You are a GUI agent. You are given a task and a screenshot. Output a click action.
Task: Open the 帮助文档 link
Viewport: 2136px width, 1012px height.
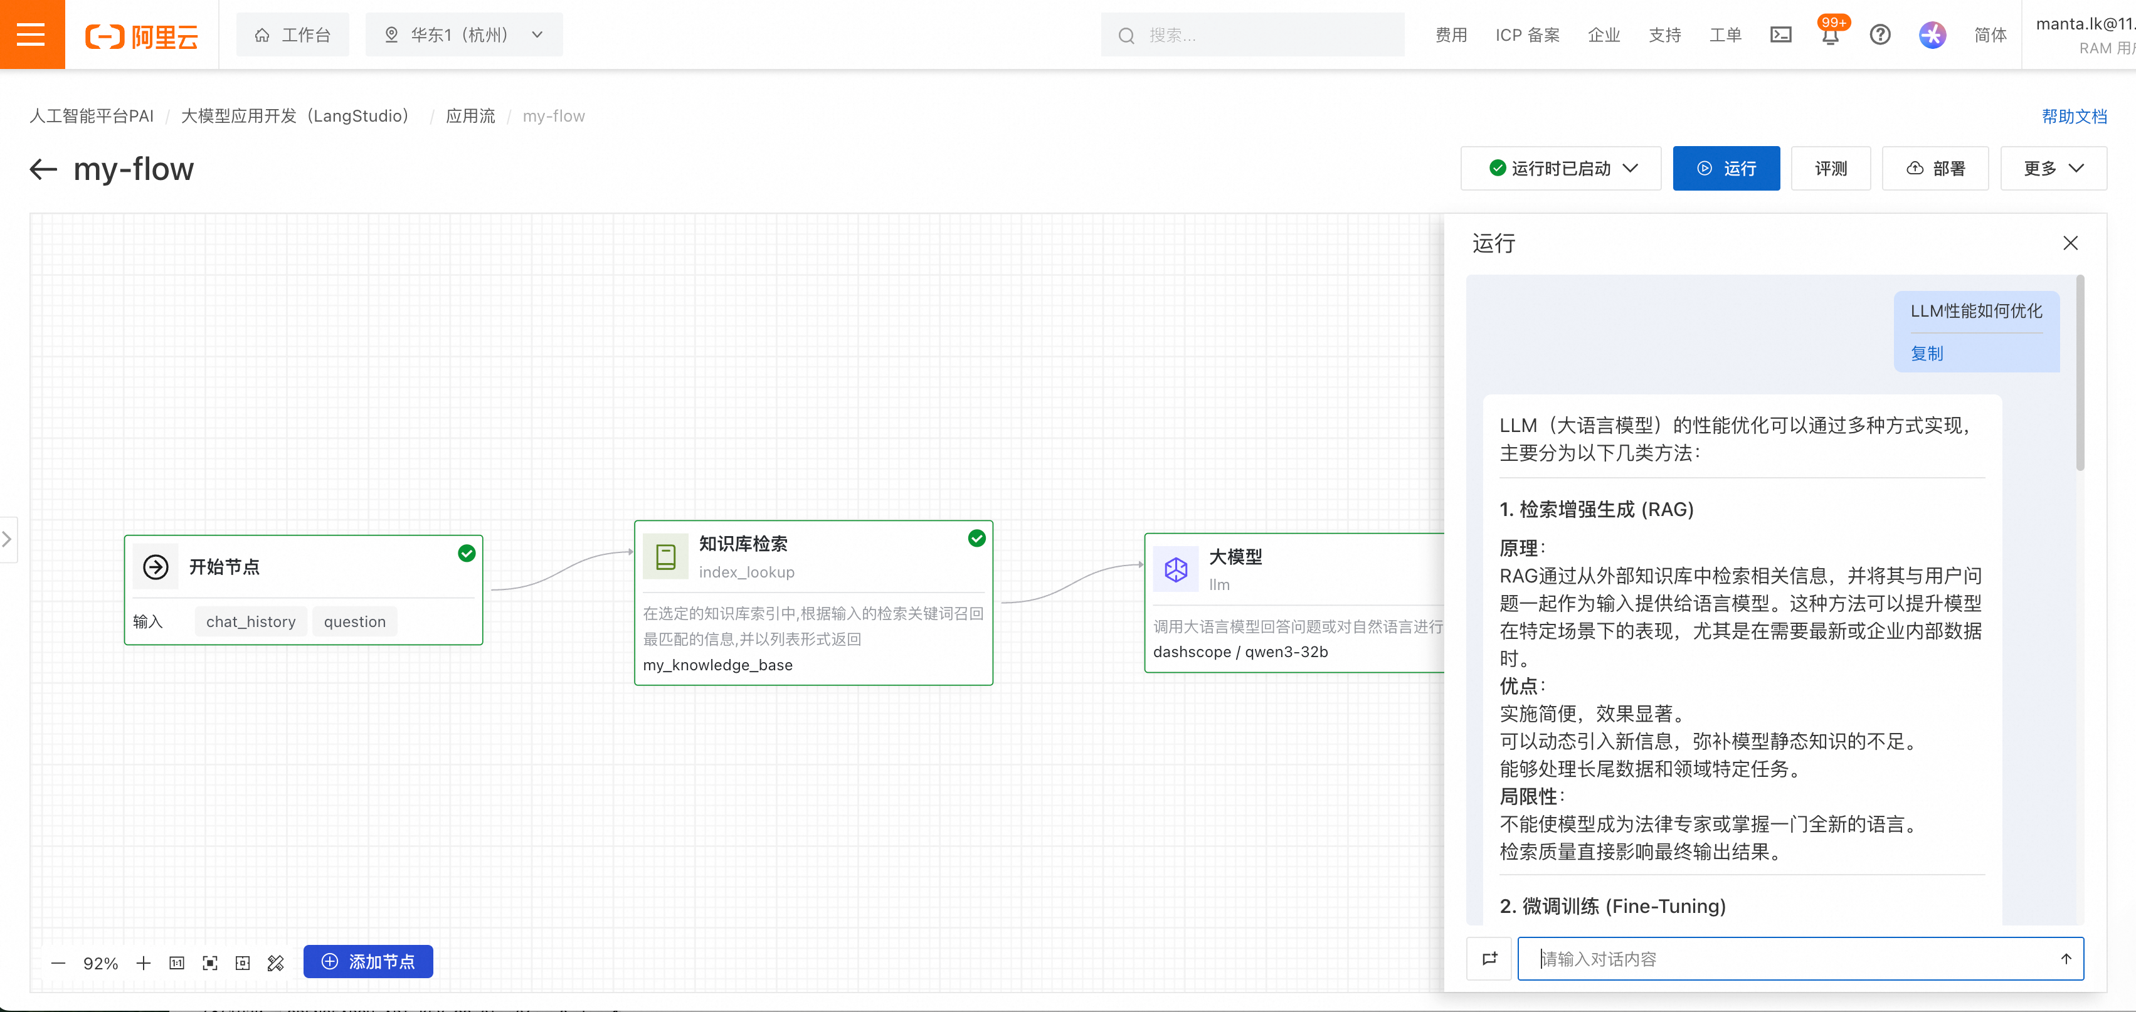pyautogui.click(x=2074, y=116)
